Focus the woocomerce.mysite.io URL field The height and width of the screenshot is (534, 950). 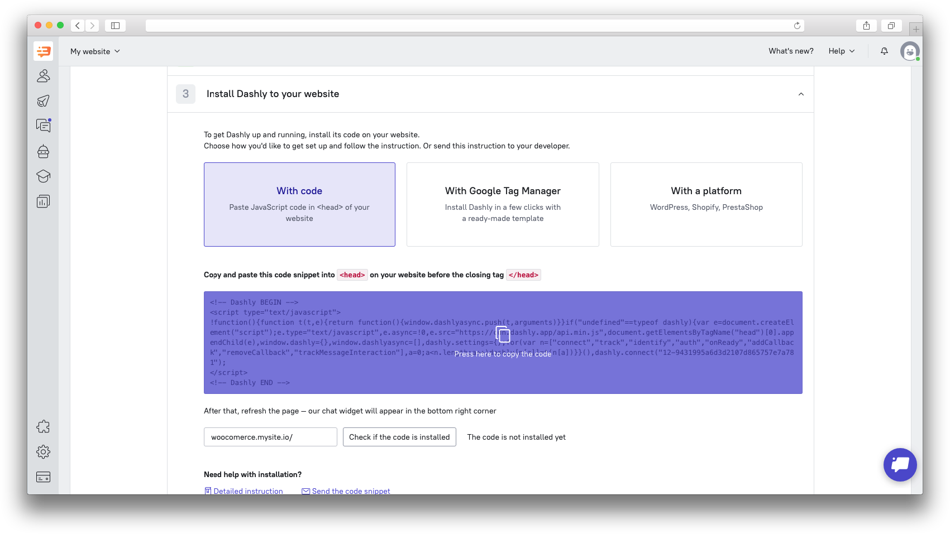[x=270, y=437]
